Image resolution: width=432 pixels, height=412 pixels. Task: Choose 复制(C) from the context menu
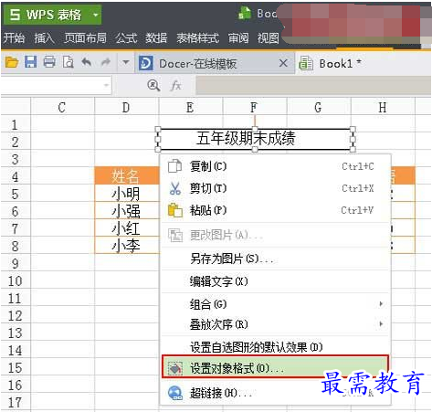point(275,166)
